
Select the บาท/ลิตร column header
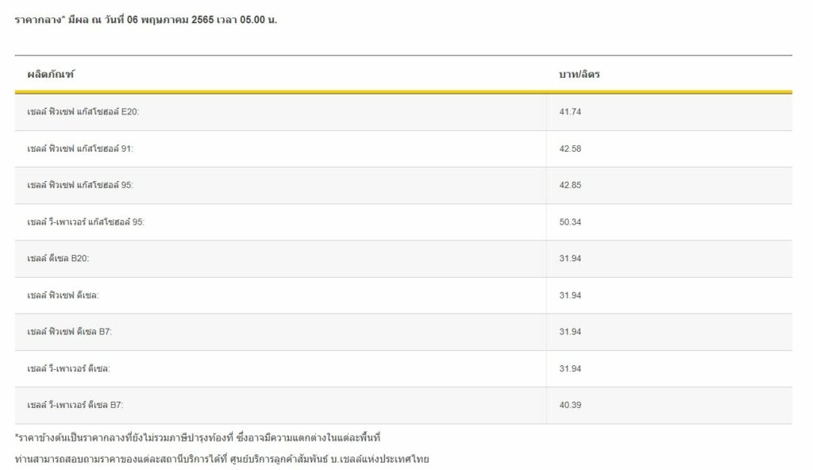point(579,74)
